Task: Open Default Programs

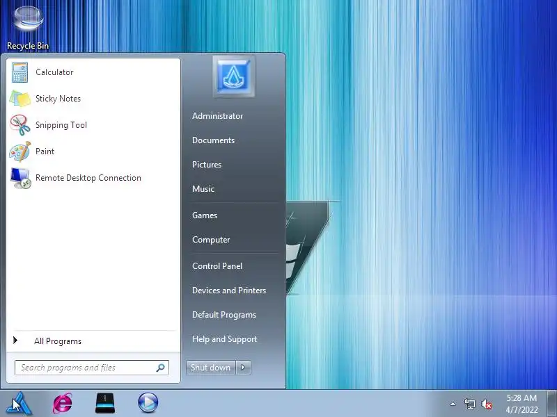Action: point(224,315)
